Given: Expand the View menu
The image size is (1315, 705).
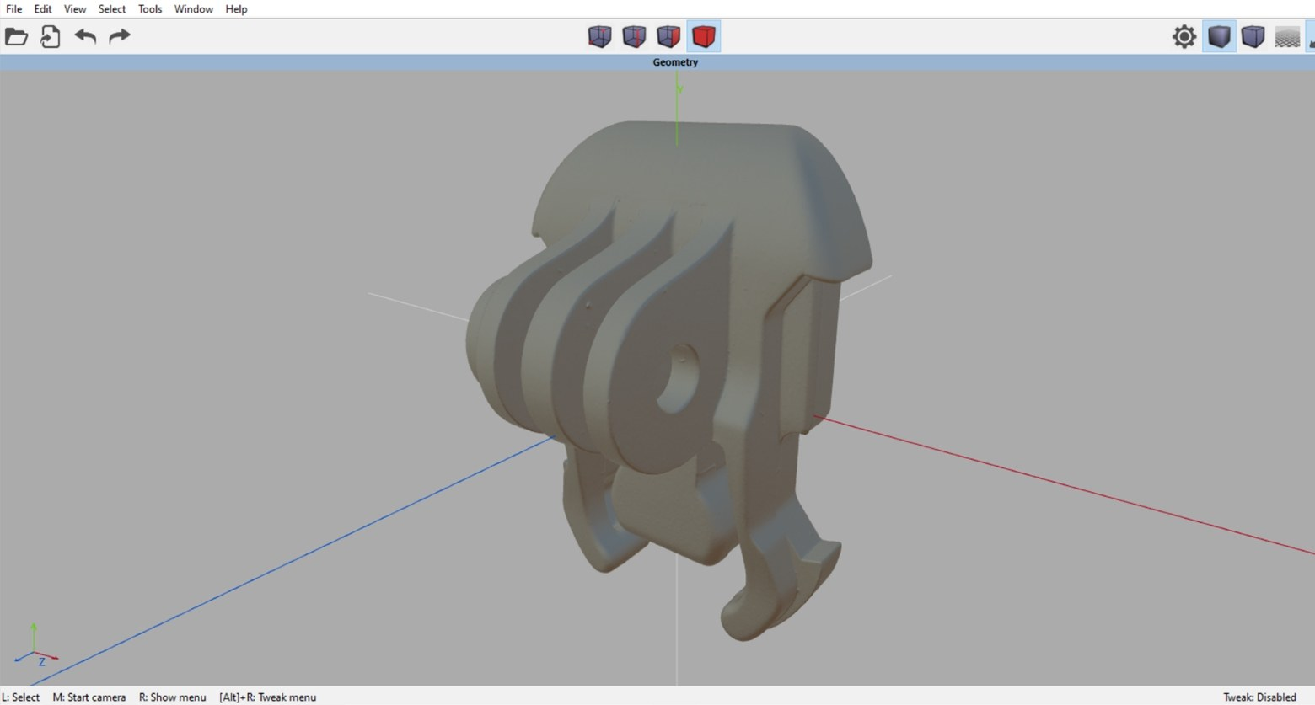Looking at the screenshot, I should tap(75, 9).
